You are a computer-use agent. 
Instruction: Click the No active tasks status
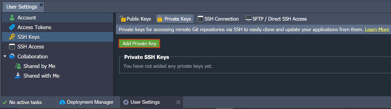(25, 102)
